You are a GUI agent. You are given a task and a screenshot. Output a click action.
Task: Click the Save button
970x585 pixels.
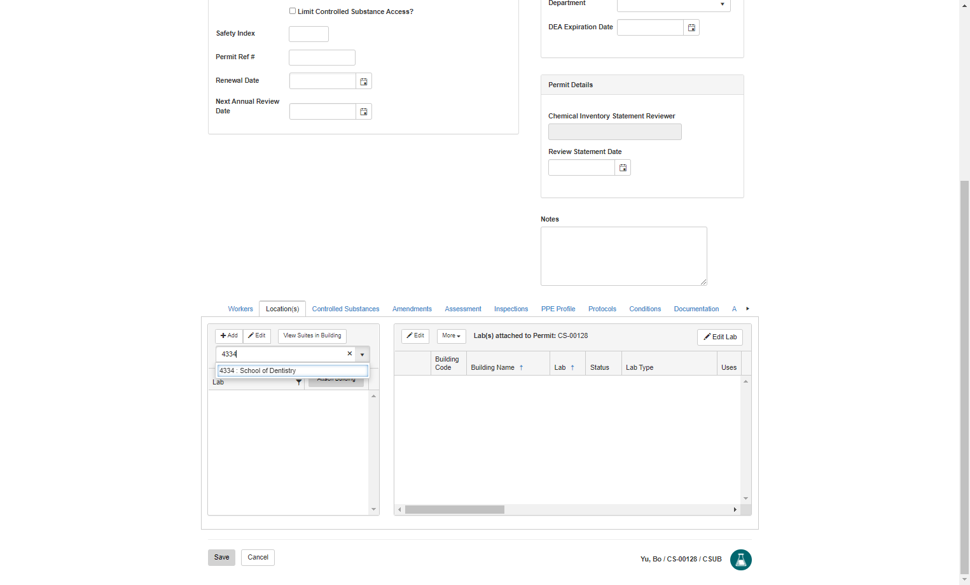pos(221,558)
